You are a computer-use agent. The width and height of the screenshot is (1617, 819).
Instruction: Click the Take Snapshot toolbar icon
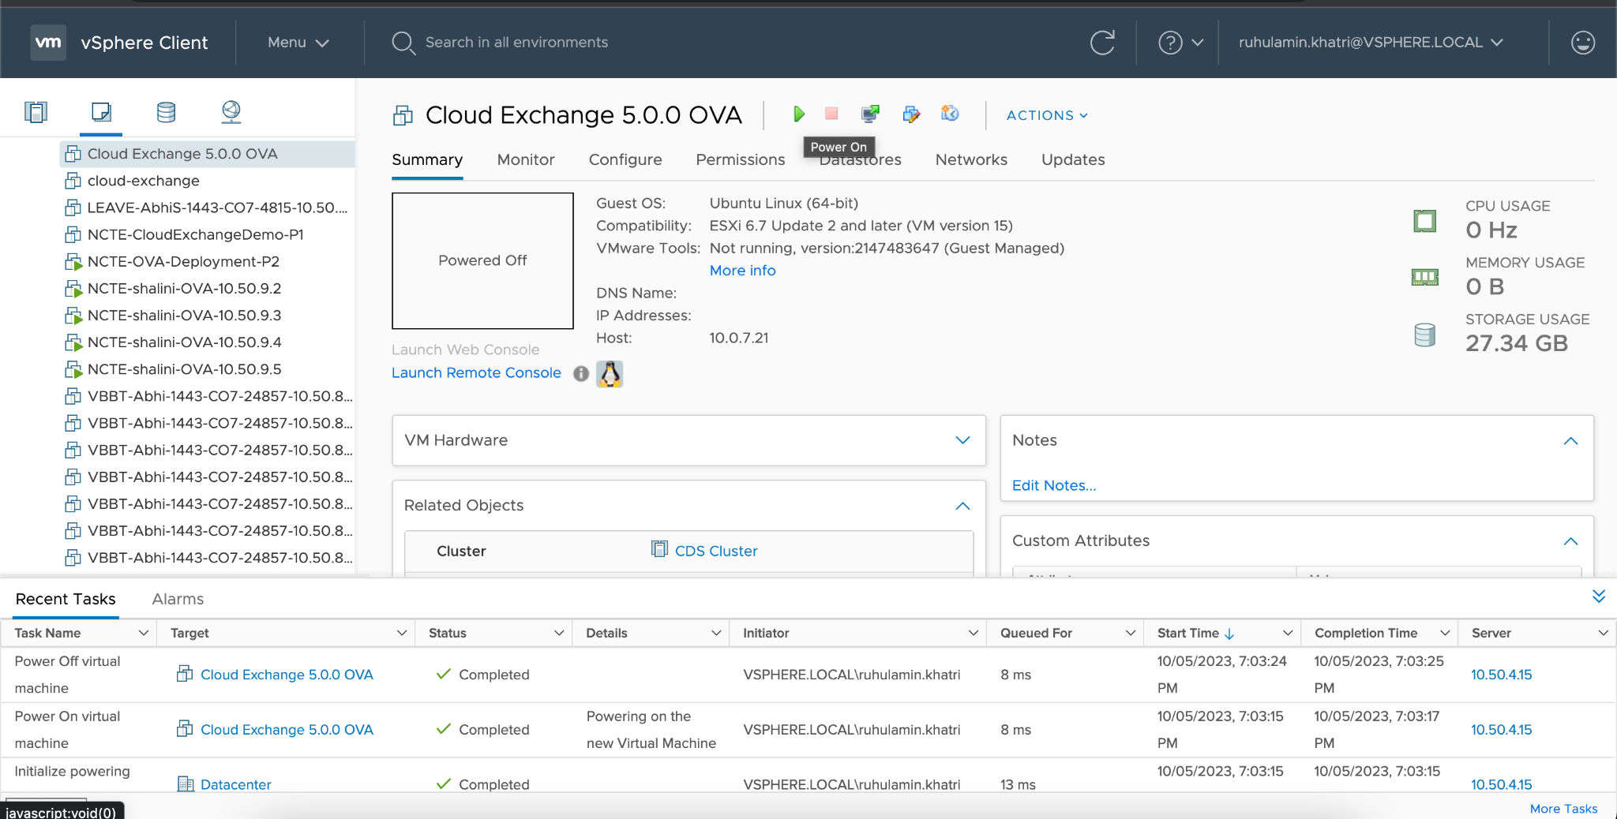pyautogui.click(x=950, y=114)
